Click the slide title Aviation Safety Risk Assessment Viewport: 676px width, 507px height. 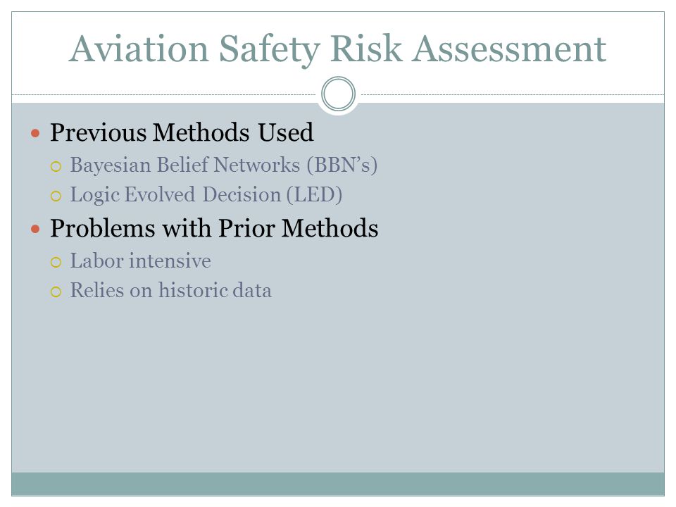tap(337, 49)
